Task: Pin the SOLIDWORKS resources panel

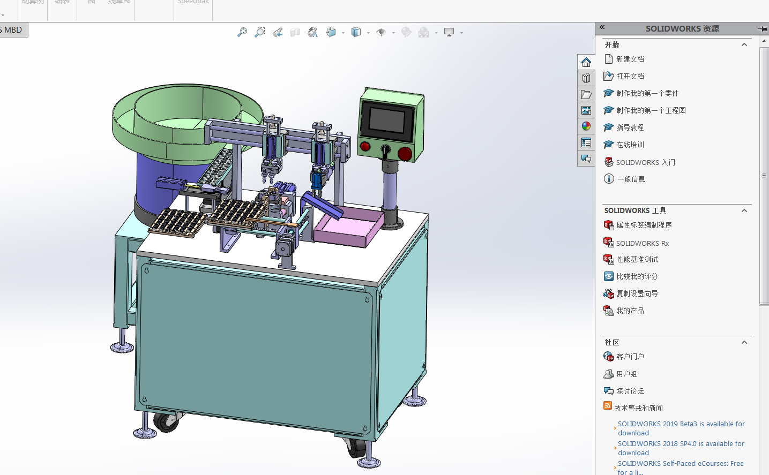Action: click(763, 28)
